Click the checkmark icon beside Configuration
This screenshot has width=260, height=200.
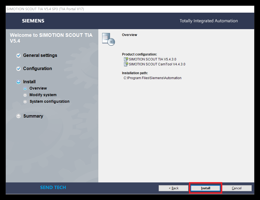[18, 69]
